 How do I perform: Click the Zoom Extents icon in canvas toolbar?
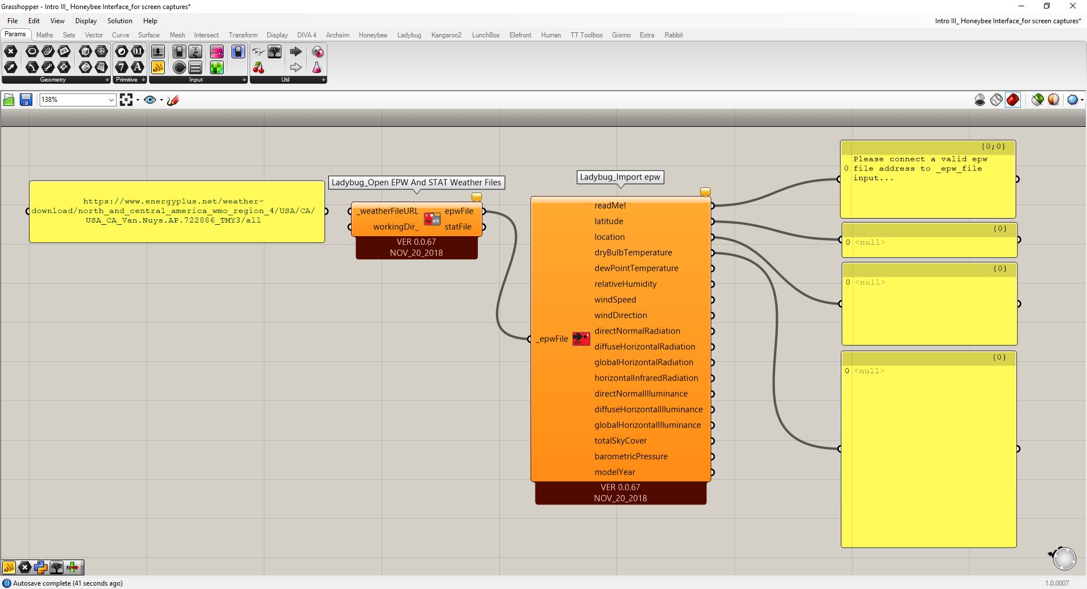126,100
